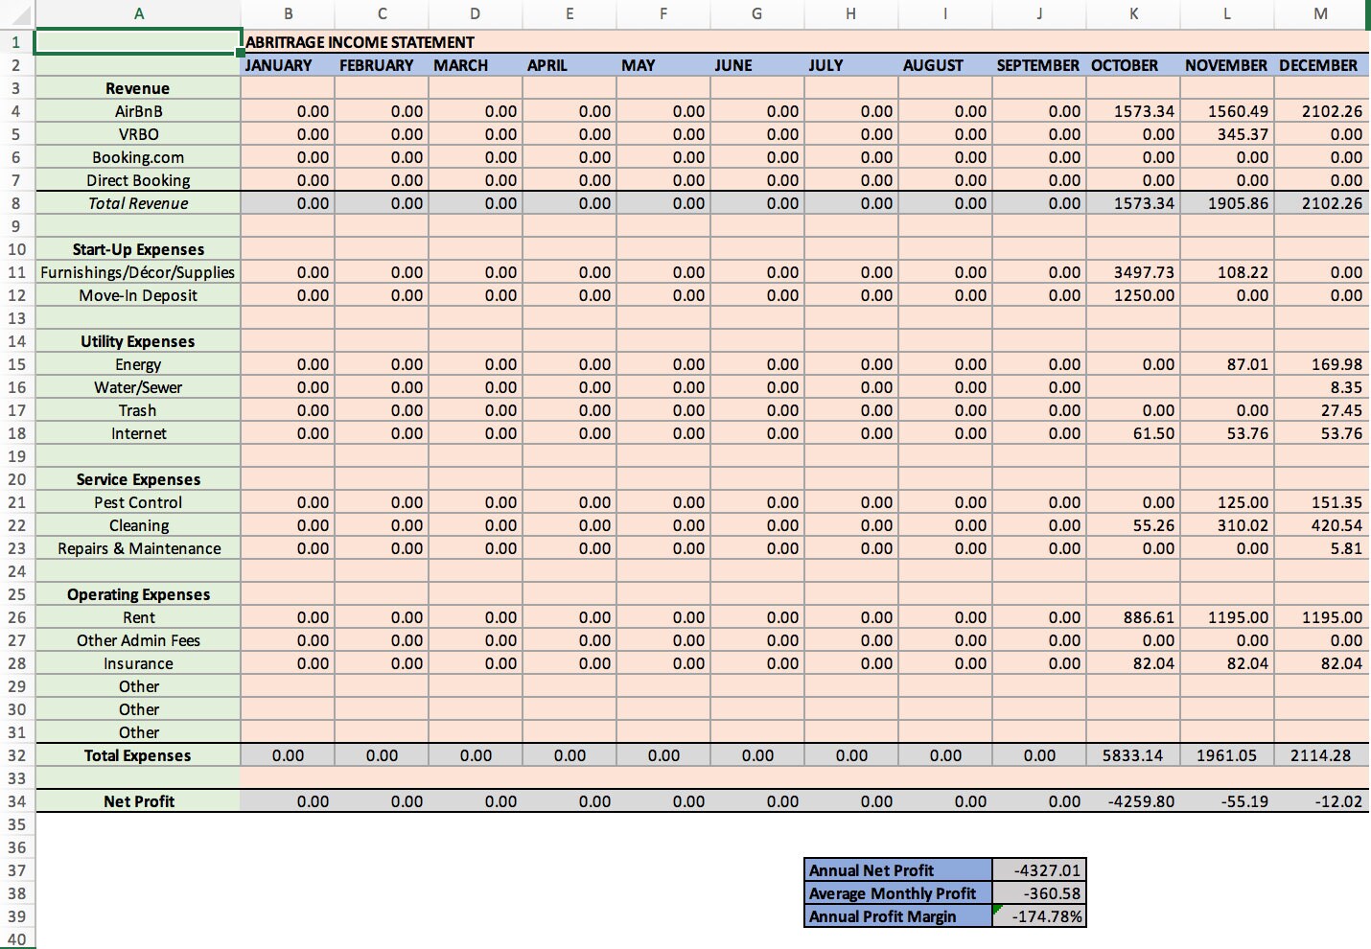
Task: Select row 34 header for Net Profit
Action: pos(16,800)
